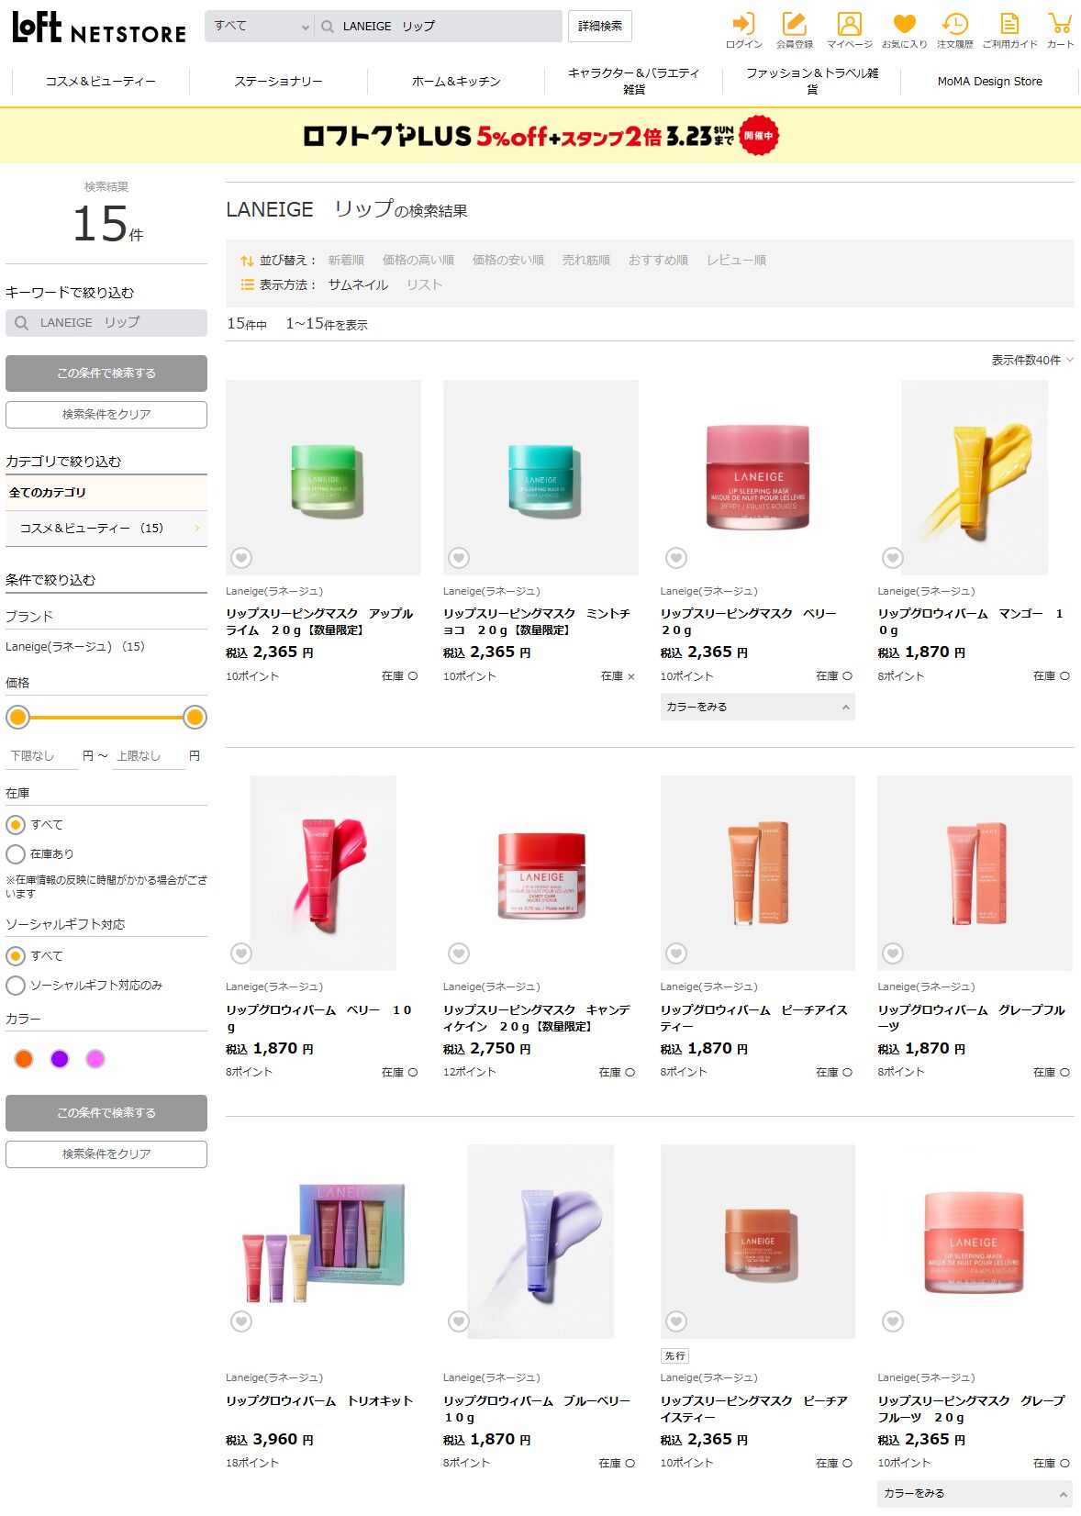
Task: Open 'ファッション&トラベル雑貨' navigation menu
Action: (x=812, y=82)
